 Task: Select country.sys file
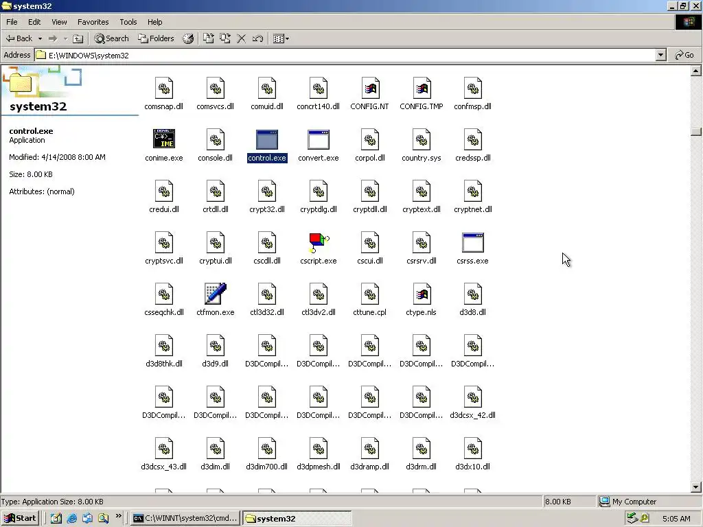[422, 145]
